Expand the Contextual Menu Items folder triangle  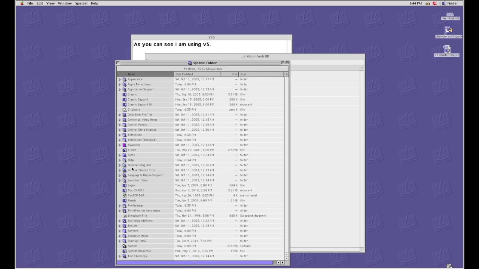(x=120, y=120)
